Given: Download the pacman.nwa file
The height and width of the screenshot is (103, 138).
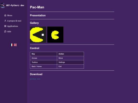Looking at the screenshot, I should click(35, 79).
